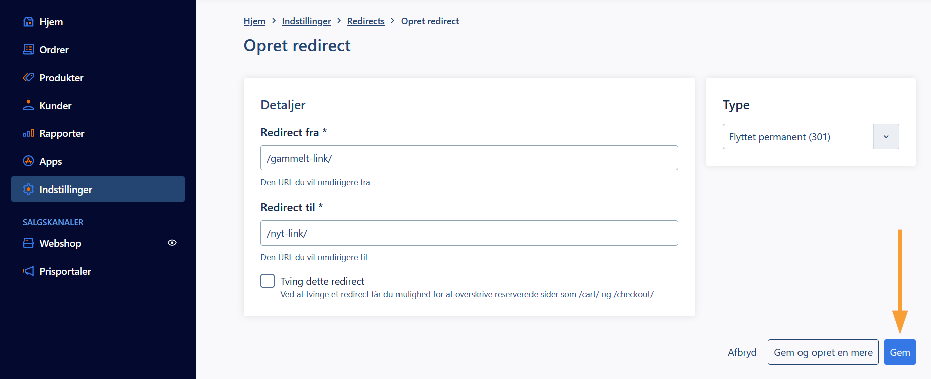This screenshot has height=379, width=931.
Task: Click Gem og opret en mere button
Action: (x=823, y=352)
